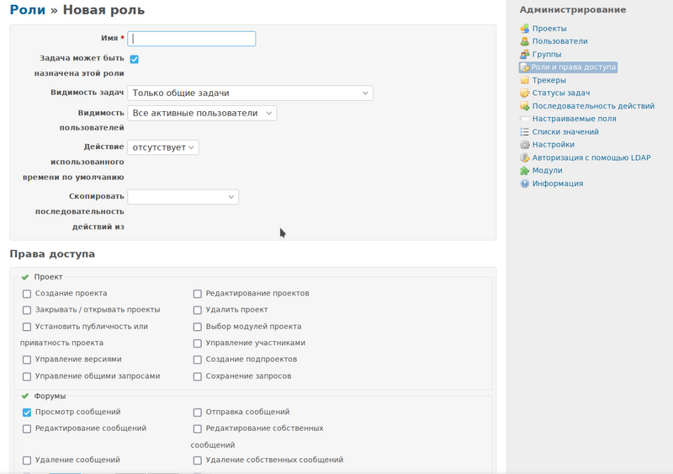This screenshot has height=474, width=673.
Task: Click the Группы group icon
Action: (524, 54)
